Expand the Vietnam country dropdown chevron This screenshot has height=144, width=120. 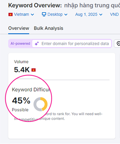click(x=32, y=15)
